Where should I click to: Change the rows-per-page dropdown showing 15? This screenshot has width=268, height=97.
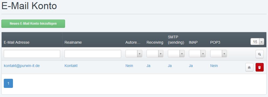coord(257,42)
